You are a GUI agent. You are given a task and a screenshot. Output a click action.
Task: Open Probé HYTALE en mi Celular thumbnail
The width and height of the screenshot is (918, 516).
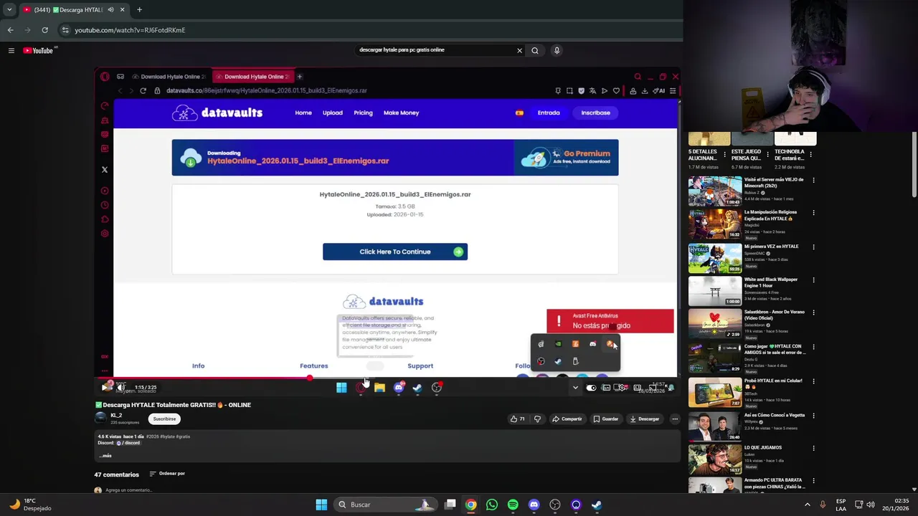(715, 392)
